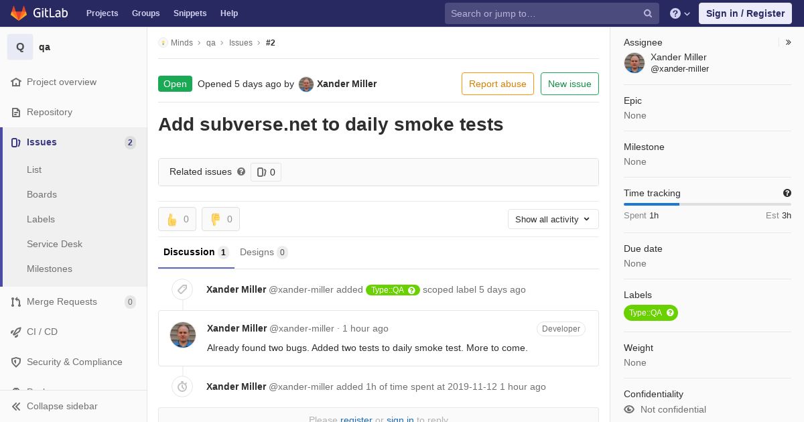Open the Help menu item in navbar

pos(229,13)
